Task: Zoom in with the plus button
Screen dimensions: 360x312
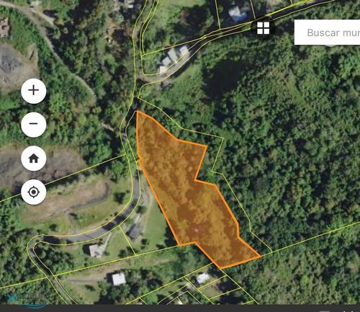Action: tap(34, 91)
